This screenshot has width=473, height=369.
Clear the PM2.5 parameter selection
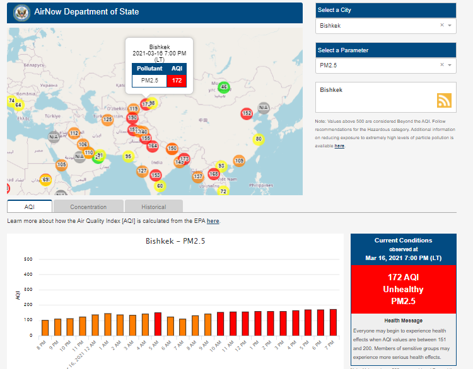(441, 65)
